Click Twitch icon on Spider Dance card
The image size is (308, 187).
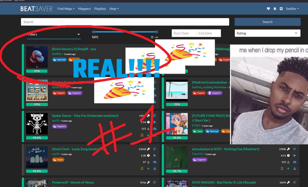[155, 116]
